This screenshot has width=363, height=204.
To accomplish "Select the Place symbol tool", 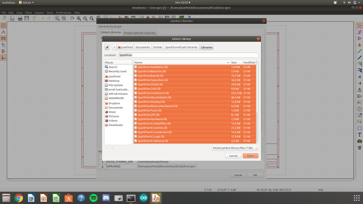I will (x=359, y=38).
